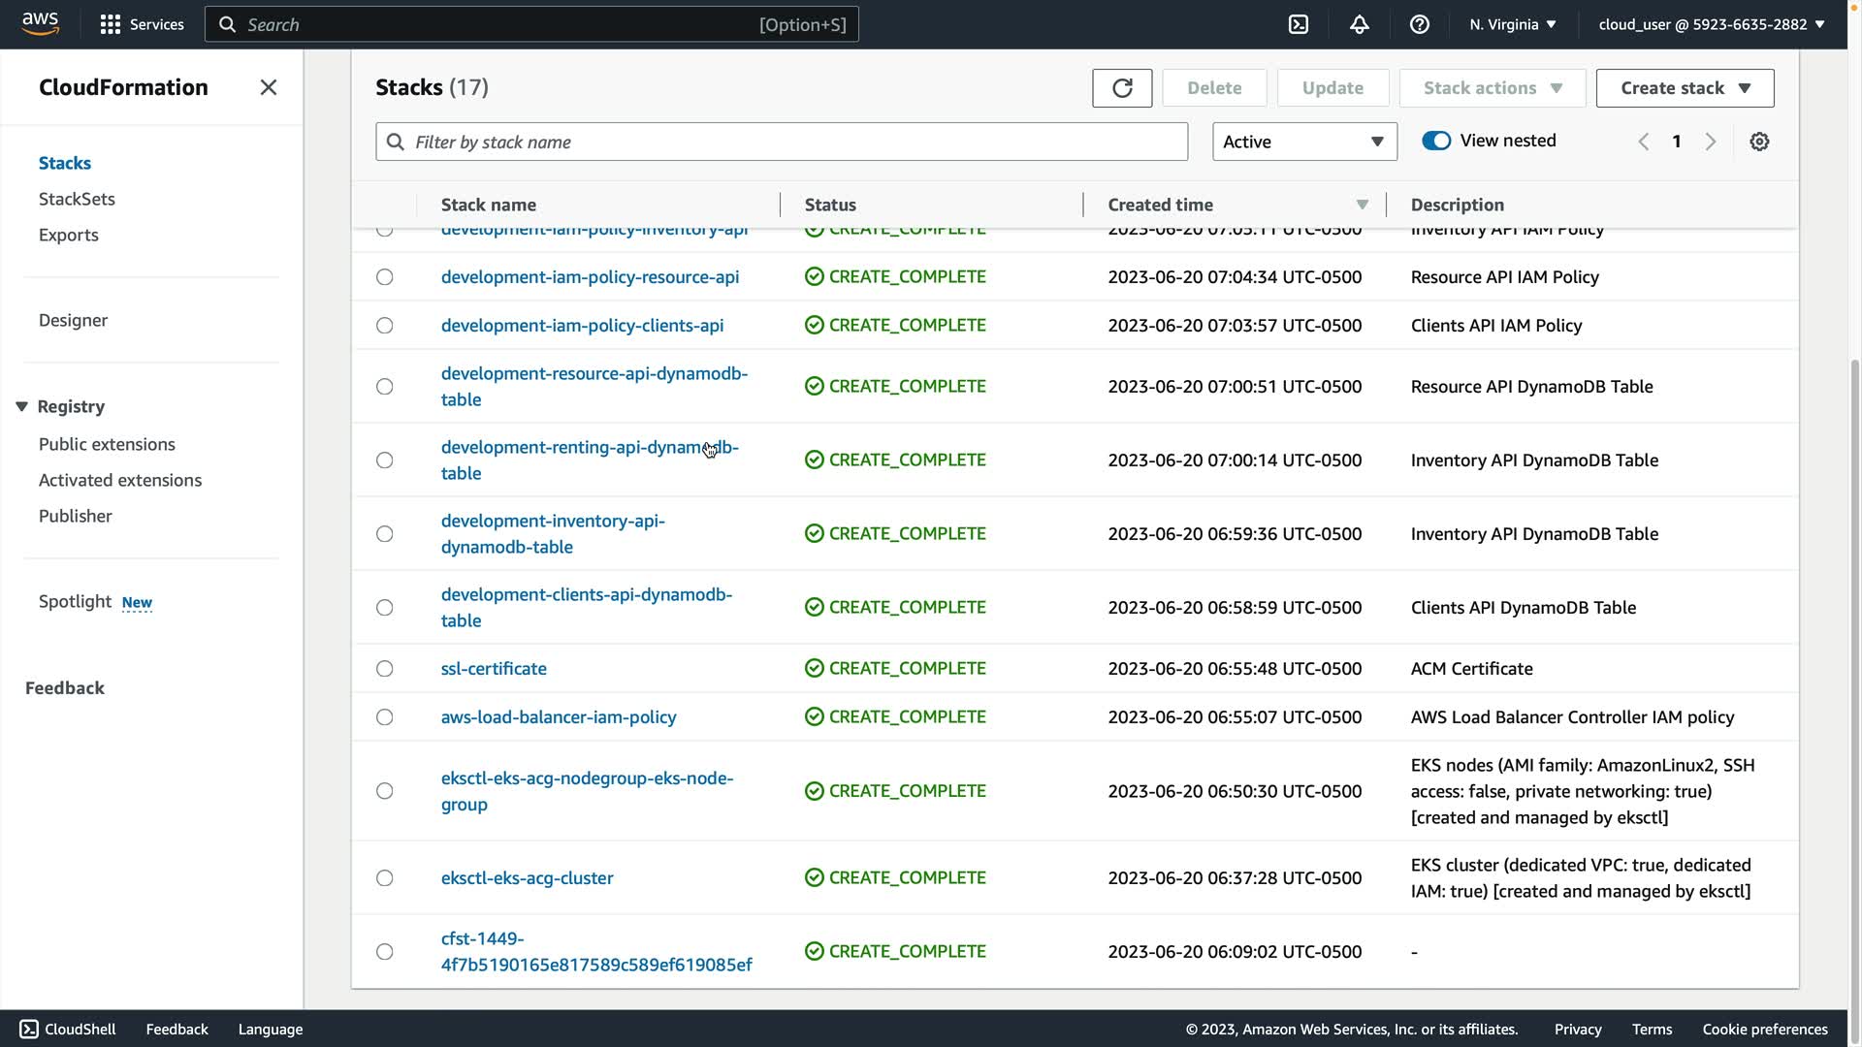Go to next page arrow
The image size is (1862, 1047).
[1711, 142]
